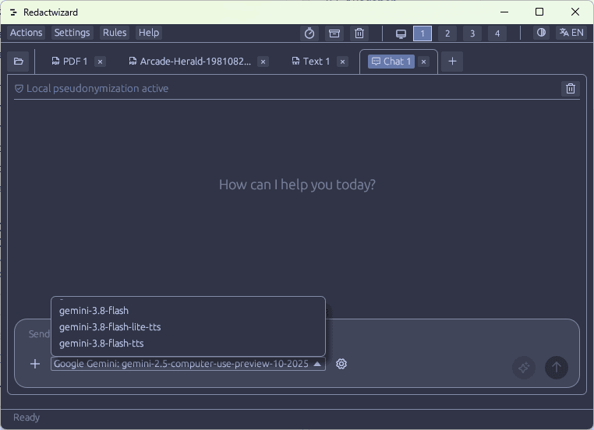Clear chat with trash icon
Image resolution: width=594 pixels, height=430 pixels.
[571, 89]
